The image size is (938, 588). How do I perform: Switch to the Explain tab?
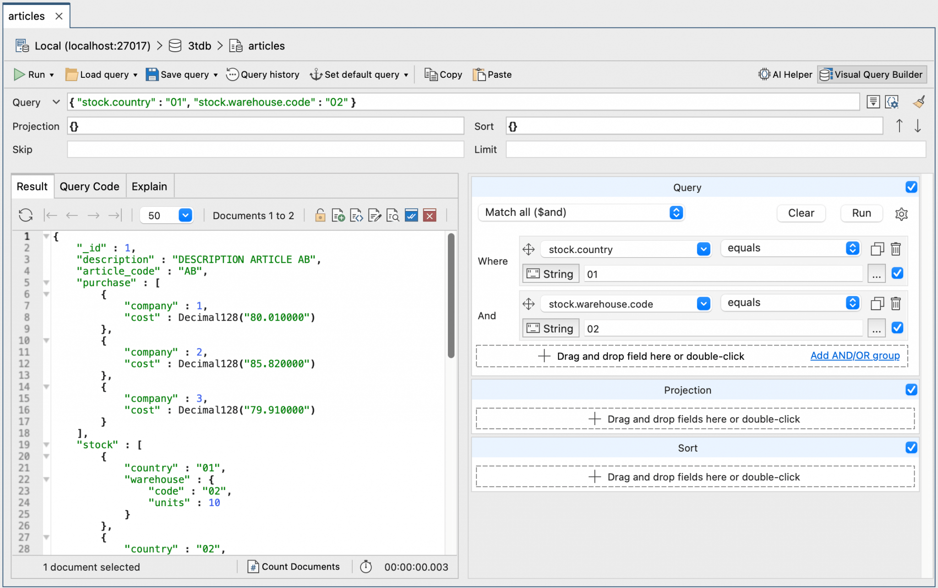tap(149, 186)
